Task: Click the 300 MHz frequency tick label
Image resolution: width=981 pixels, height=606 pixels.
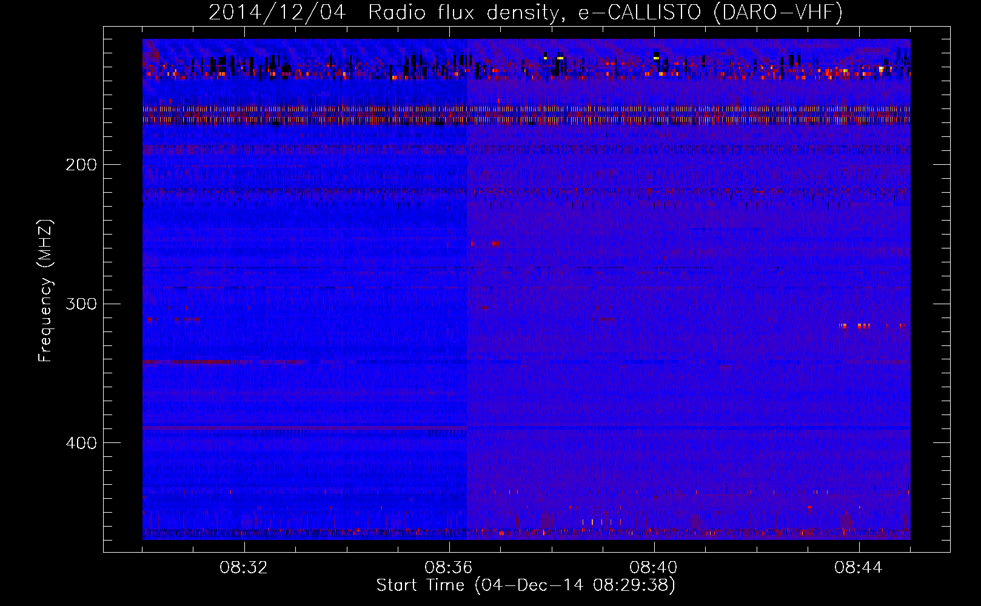Action: (81, 304)
